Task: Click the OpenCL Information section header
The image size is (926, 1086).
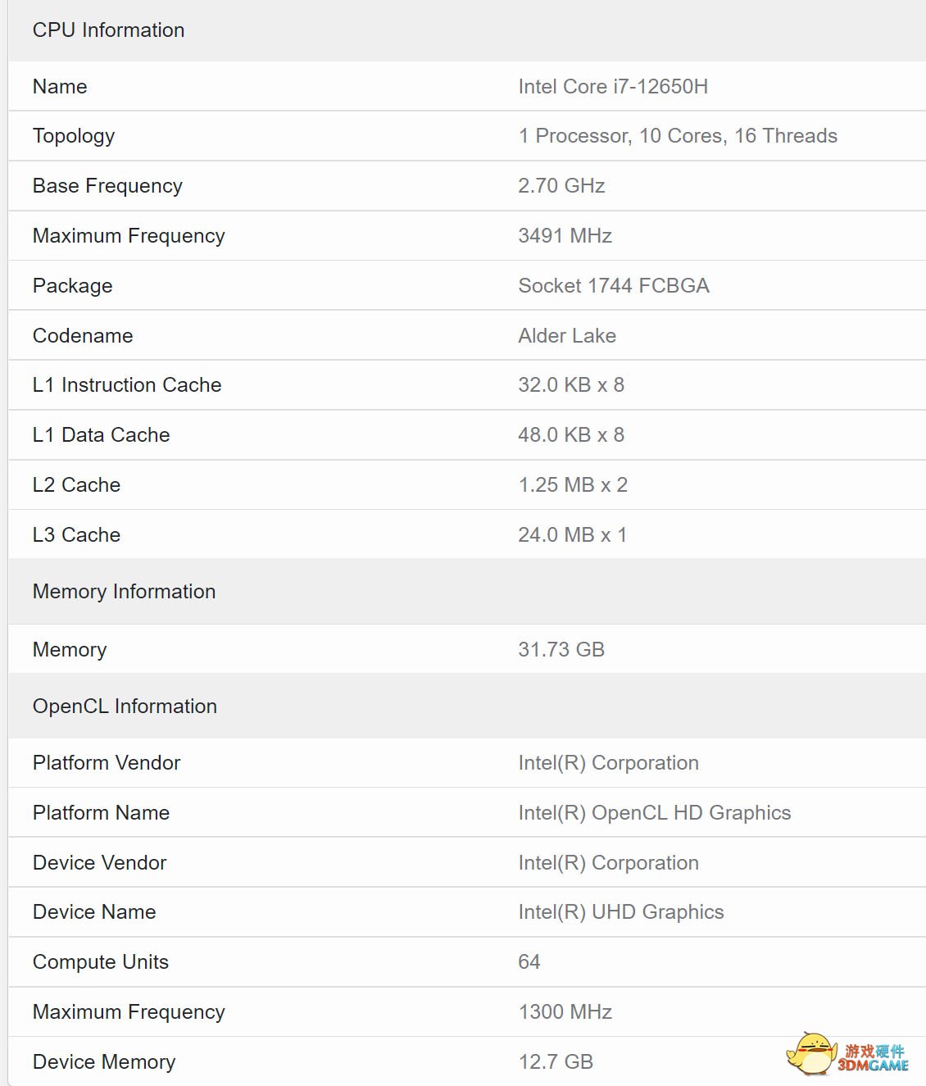Action: point(125,707)
